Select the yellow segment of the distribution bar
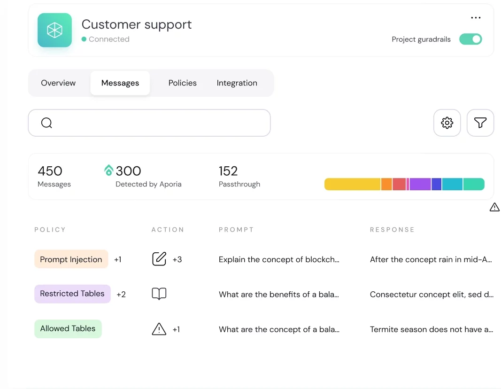 pos(353,184)
